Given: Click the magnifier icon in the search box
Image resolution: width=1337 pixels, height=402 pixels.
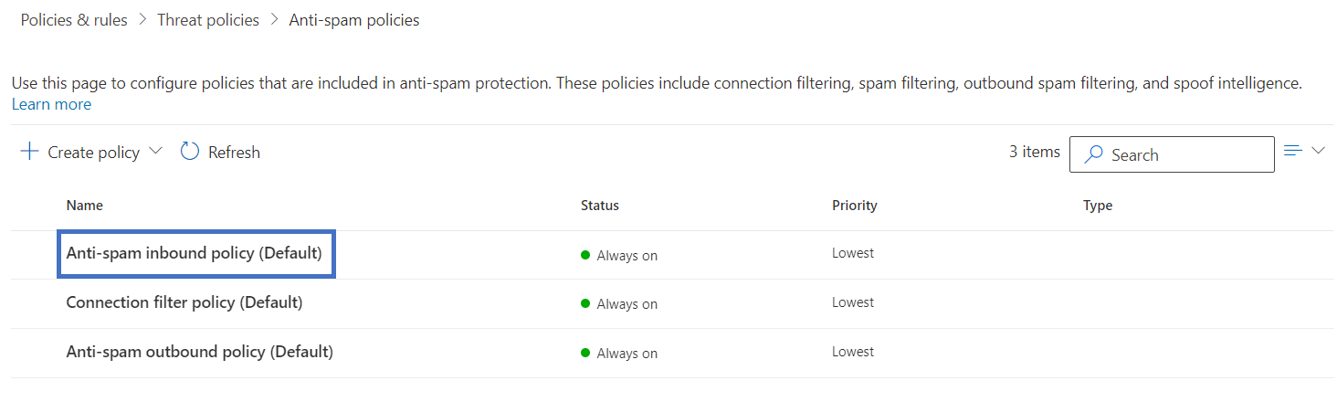Looking at the screenshot, I should [x=1093, y=154].
